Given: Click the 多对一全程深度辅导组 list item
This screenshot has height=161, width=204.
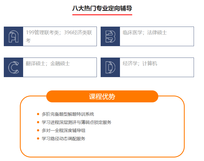Looking at the screenshot, I should (x=63, y=131).
